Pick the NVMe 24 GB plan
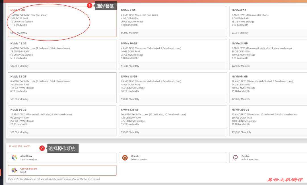Image resolution: width=307 pixels, height=185 pixels. 267,54
